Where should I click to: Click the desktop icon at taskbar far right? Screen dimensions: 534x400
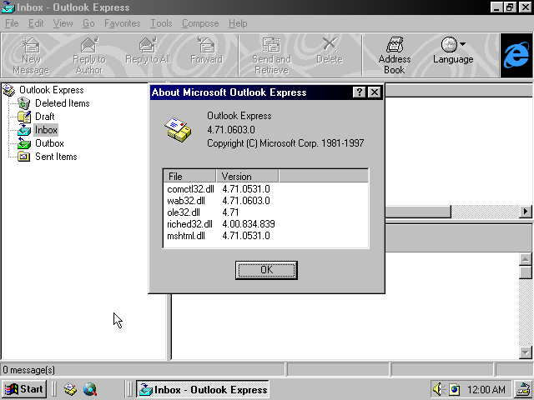coord(523,389)
